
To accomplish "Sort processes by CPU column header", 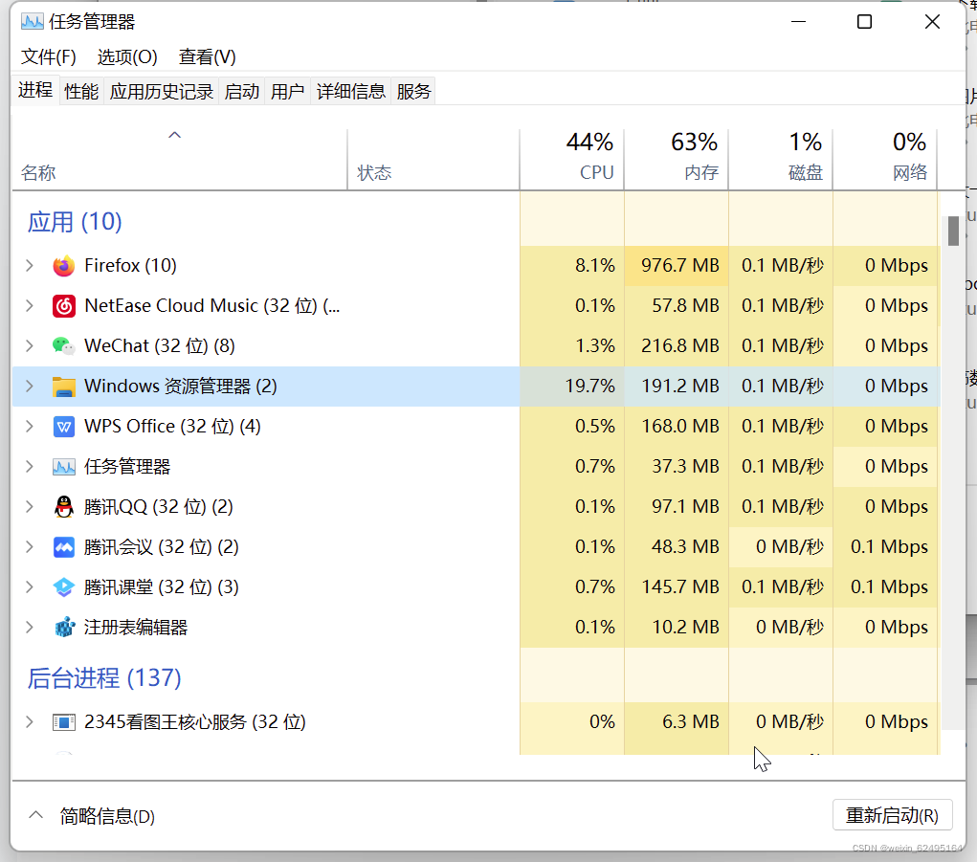I will click(572, 159).
